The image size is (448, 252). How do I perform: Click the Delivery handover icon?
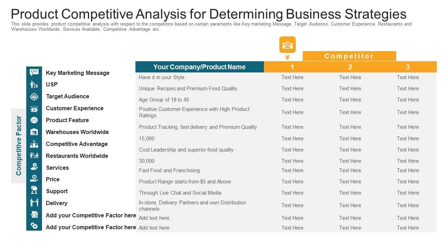tap(34, 203)
